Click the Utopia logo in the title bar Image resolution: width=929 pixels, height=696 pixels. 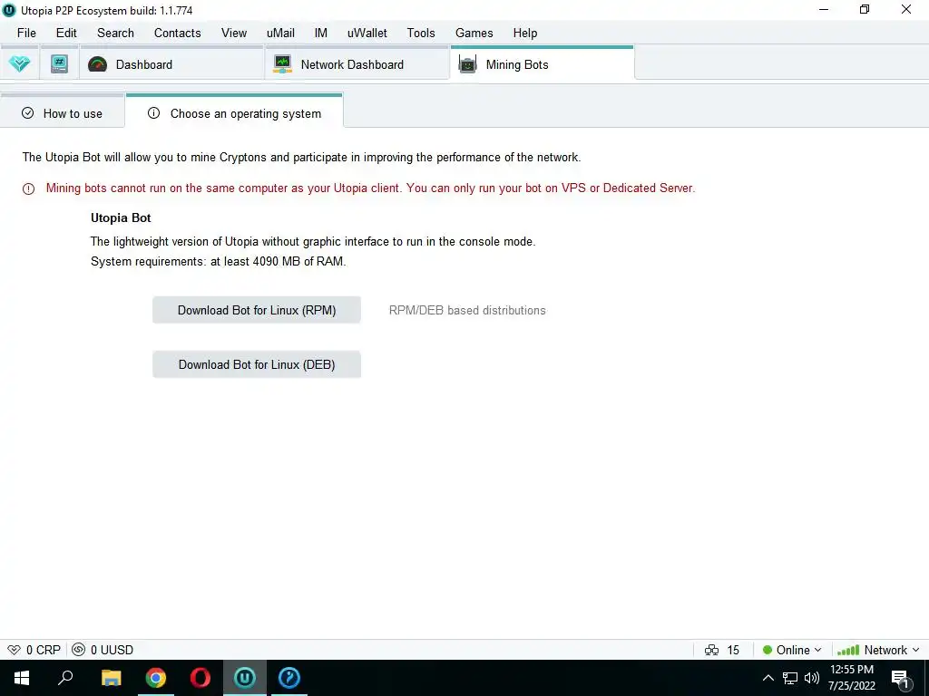pyautogui.click(x=9, y=10)
